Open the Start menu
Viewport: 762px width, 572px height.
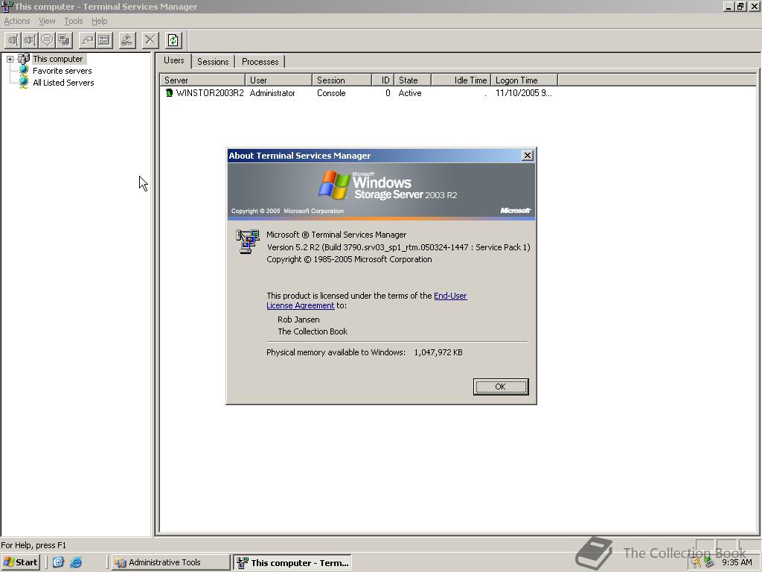point(20,562)
